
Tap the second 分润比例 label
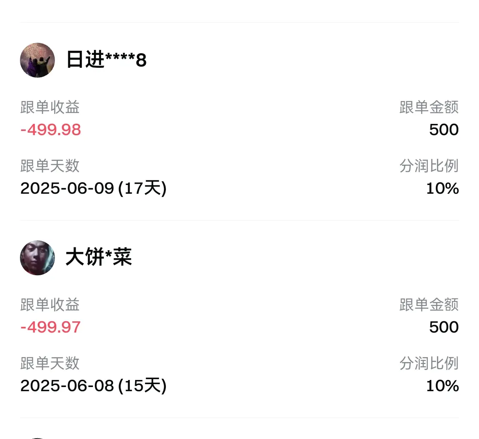click(429, 363)
